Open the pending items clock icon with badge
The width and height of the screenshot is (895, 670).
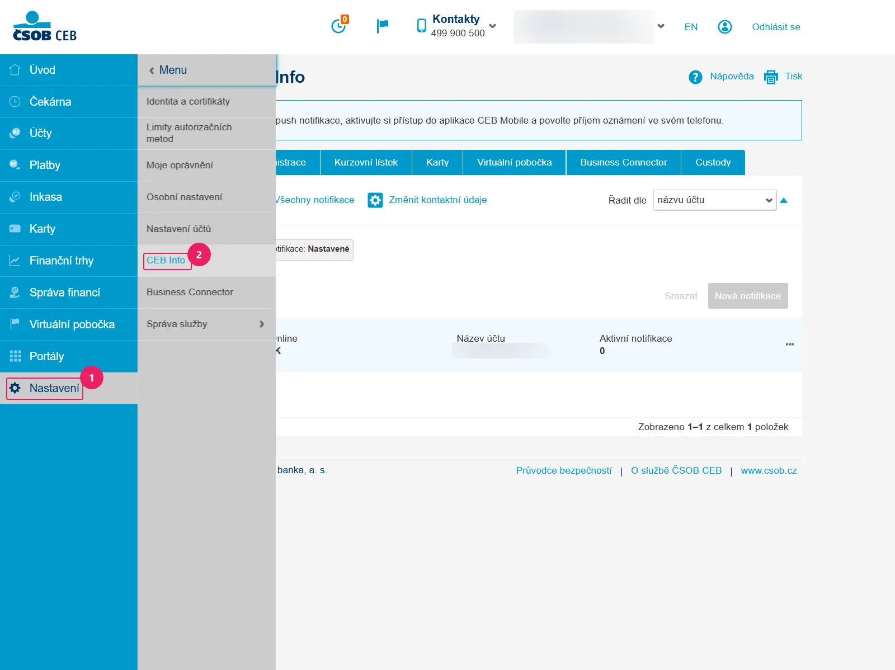[x=339, y=25]
